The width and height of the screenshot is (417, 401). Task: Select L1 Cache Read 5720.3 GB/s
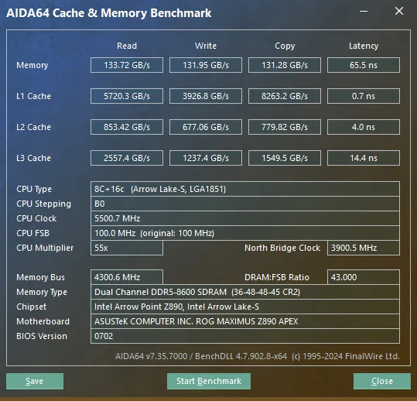[x=127, y=96]
